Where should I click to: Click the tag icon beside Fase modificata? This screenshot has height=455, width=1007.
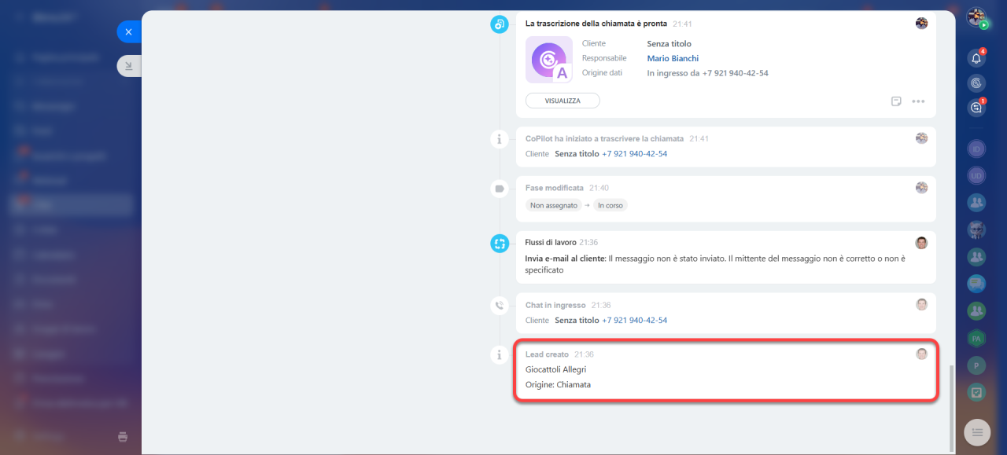click(x=500, y=189)
